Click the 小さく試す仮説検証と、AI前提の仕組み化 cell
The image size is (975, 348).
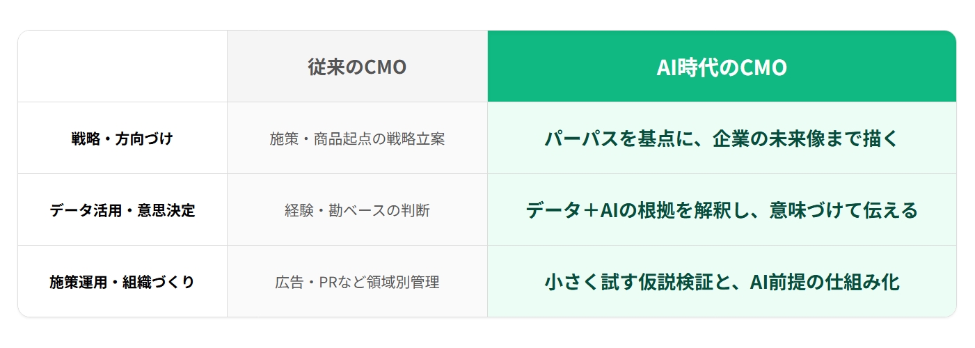(x=722, y=282)
